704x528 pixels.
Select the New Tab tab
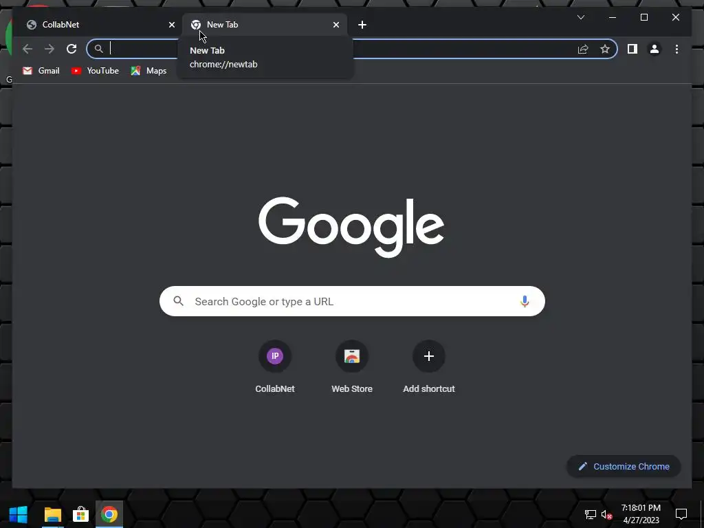265,25
